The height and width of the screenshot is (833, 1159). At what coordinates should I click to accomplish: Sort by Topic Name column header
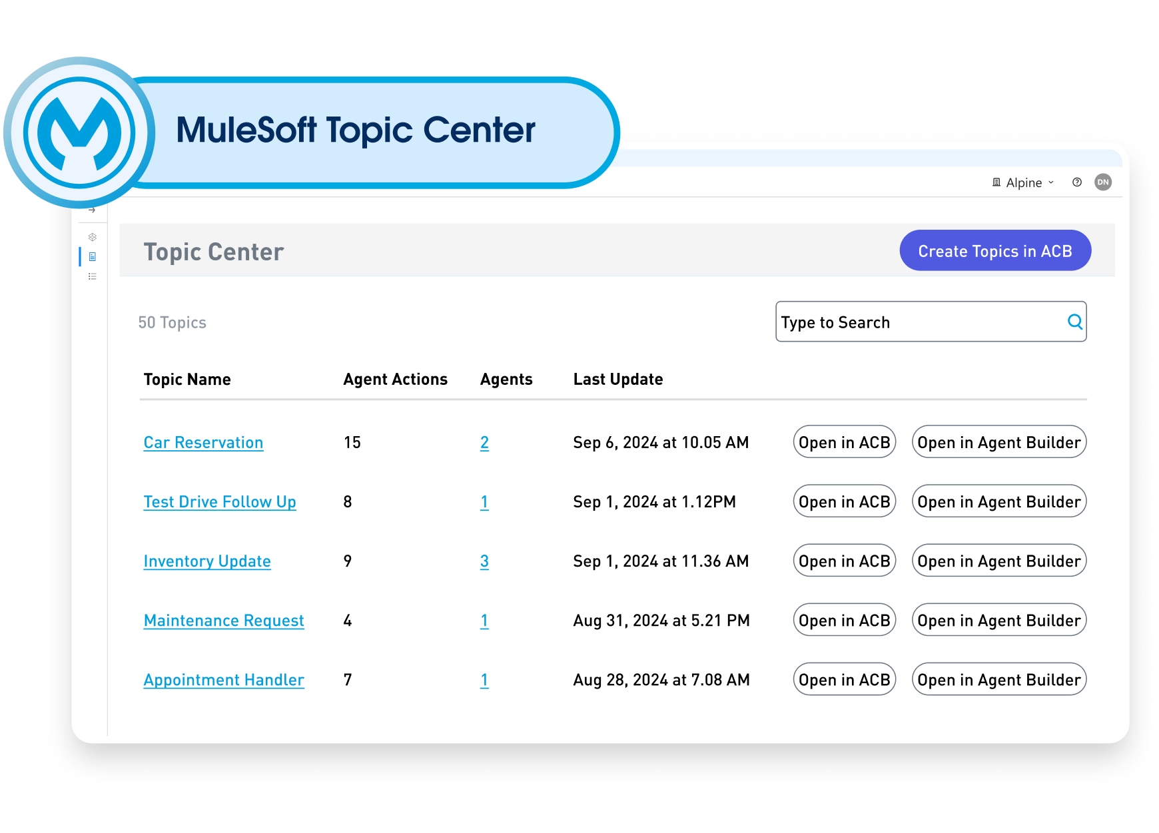coord(187,380)
